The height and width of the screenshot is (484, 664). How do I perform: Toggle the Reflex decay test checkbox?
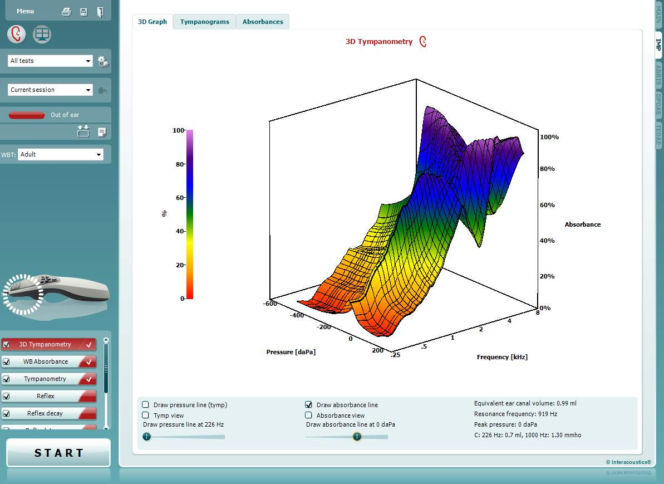6,413
